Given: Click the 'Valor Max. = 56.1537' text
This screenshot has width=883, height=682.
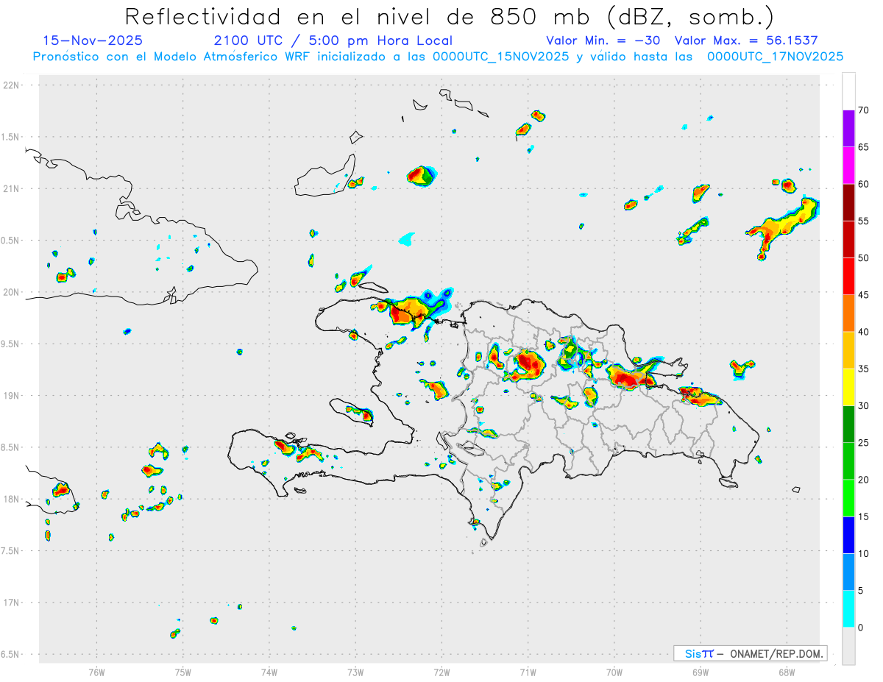Looking at the screenshot, I should coord(746,40).
